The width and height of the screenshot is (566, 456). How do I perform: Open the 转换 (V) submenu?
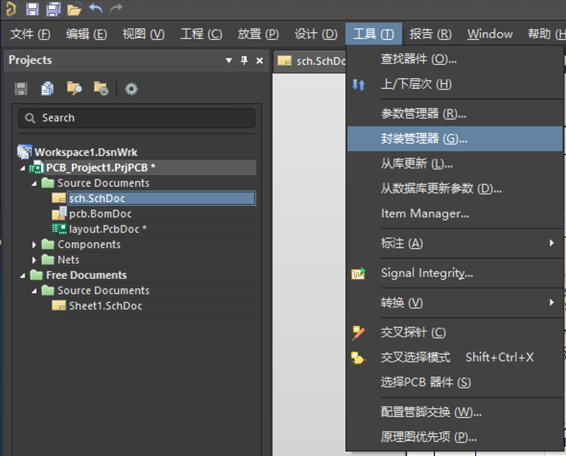455,302
